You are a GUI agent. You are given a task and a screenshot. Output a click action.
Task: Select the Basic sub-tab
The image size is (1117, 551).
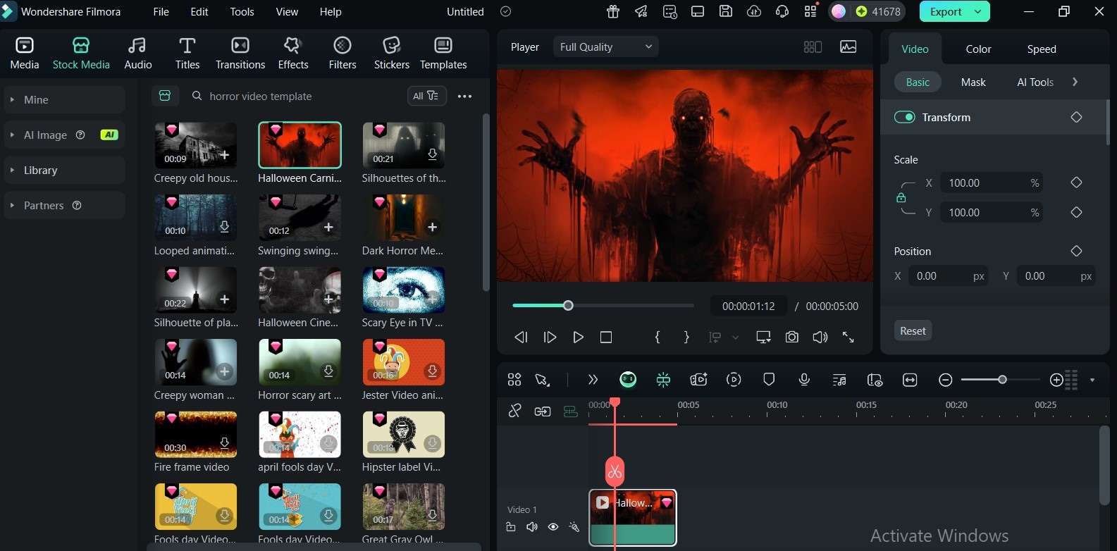coord(918,82)
